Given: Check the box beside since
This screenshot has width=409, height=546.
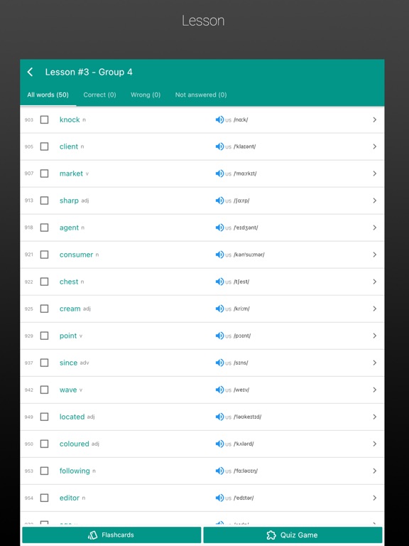Looking at the screenshot, I should pyautogui.click(x=44, y=363).
